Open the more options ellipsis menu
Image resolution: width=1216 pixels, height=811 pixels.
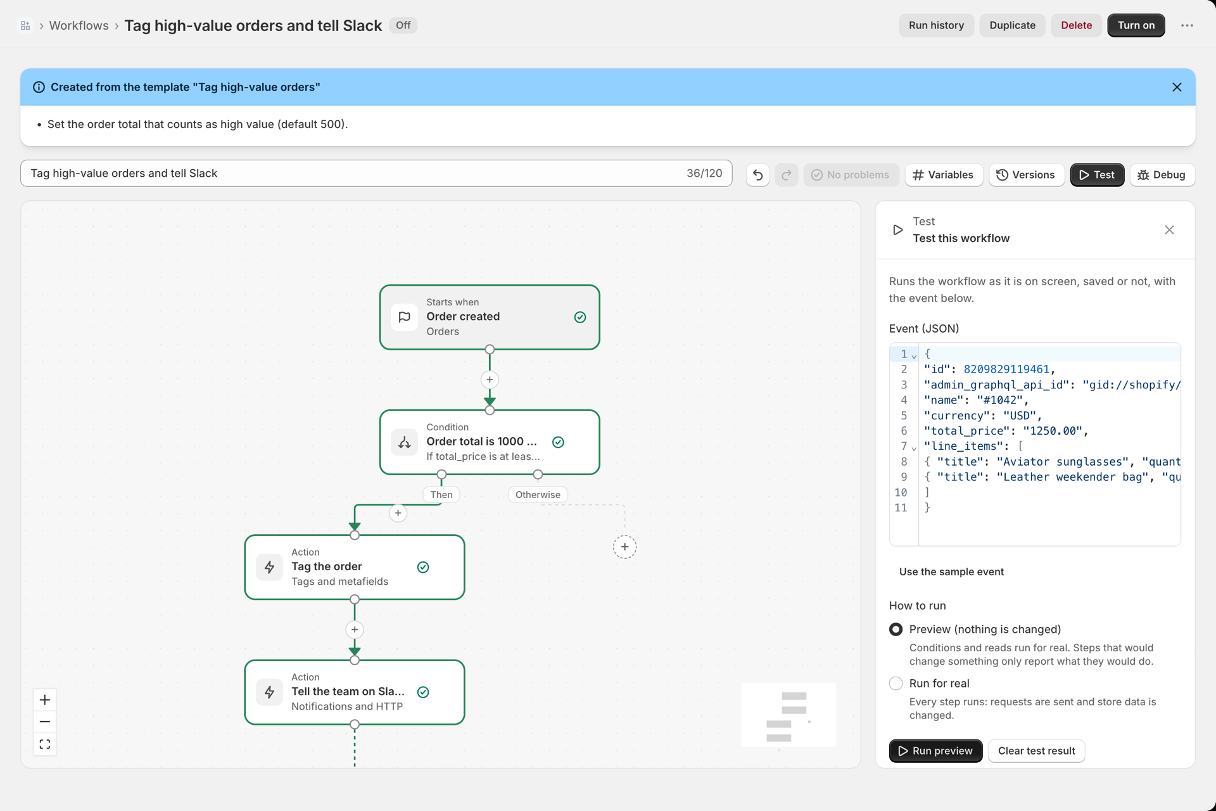(1187, 25)
